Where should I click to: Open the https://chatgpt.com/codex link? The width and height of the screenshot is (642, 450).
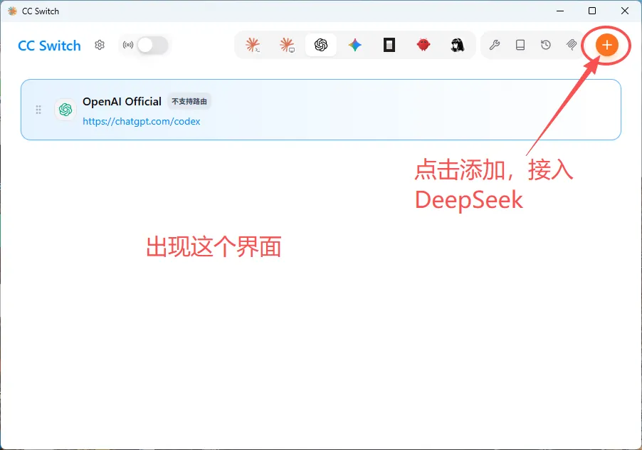coord(141,121)
